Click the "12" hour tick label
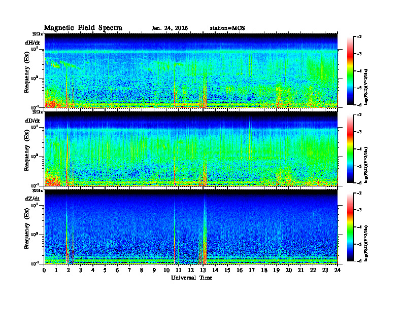The image size is (402, 310). pyautogui.click(x=191, y=270)
